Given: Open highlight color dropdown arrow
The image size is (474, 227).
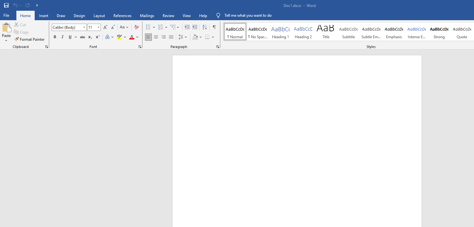Looking at the screenshot, I should 125,37.
